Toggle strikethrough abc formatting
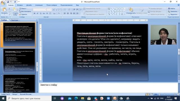Viewport: 180px width, 101px height. point(44,13)
